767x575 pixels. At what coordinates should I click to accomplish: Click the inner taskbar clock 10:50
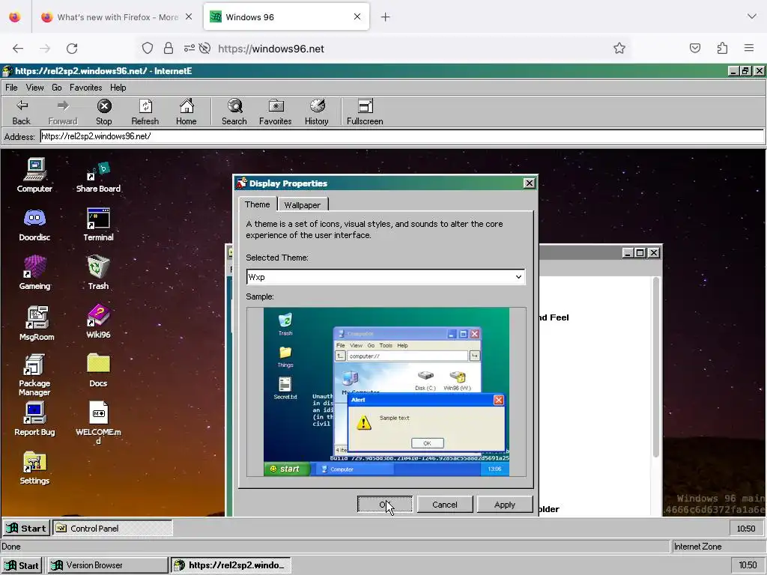746,528
